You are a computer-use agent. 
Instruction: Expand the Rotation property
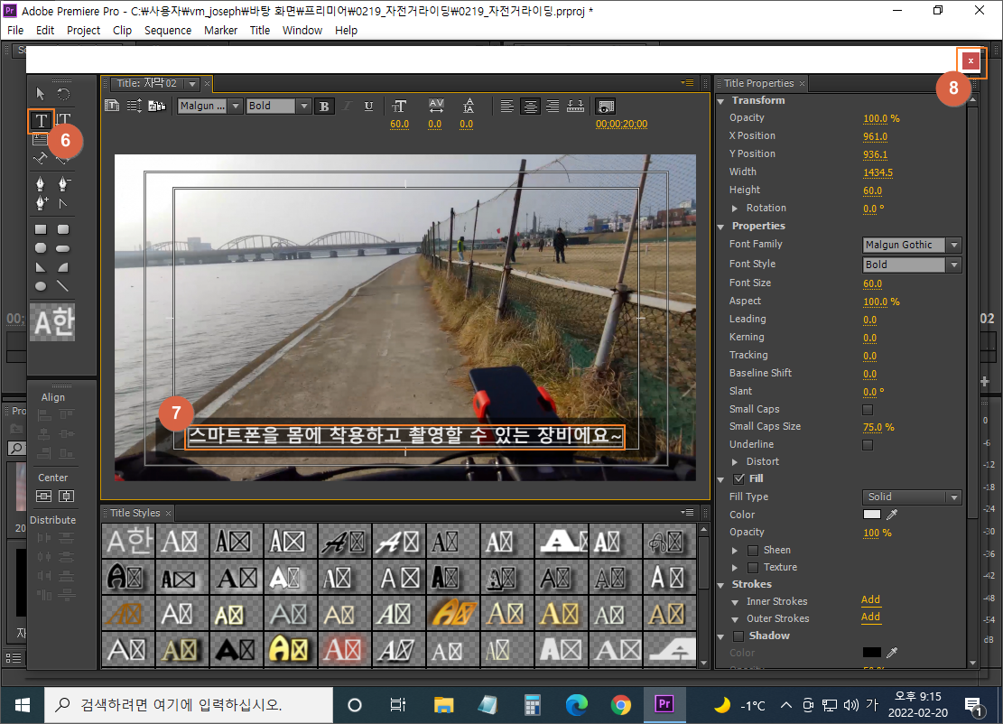point(734,208)
